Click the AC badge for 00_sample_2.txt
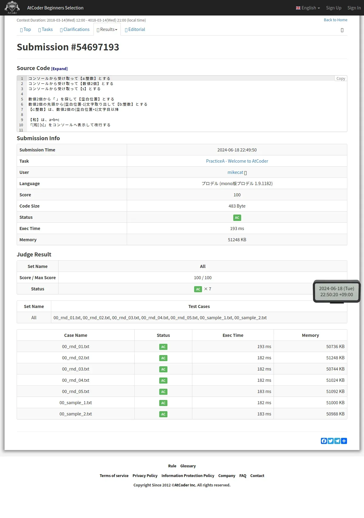364x518 pixels. pos(163,414)
